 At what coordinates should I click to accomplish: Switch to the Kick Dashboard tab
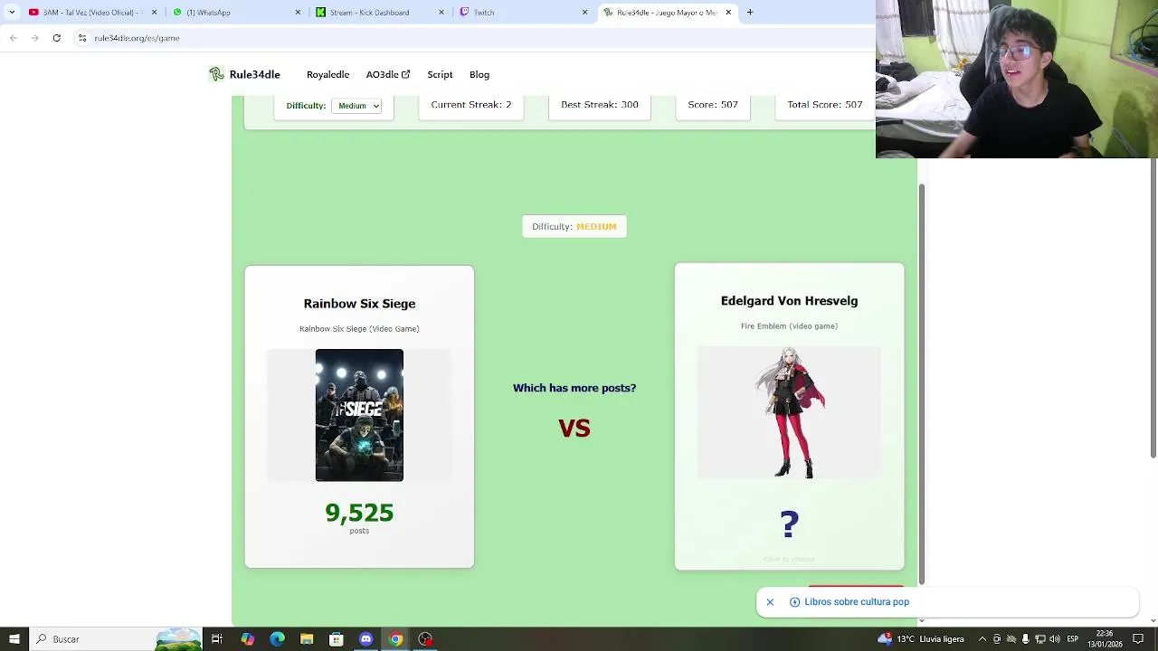[x=378, y=13]
